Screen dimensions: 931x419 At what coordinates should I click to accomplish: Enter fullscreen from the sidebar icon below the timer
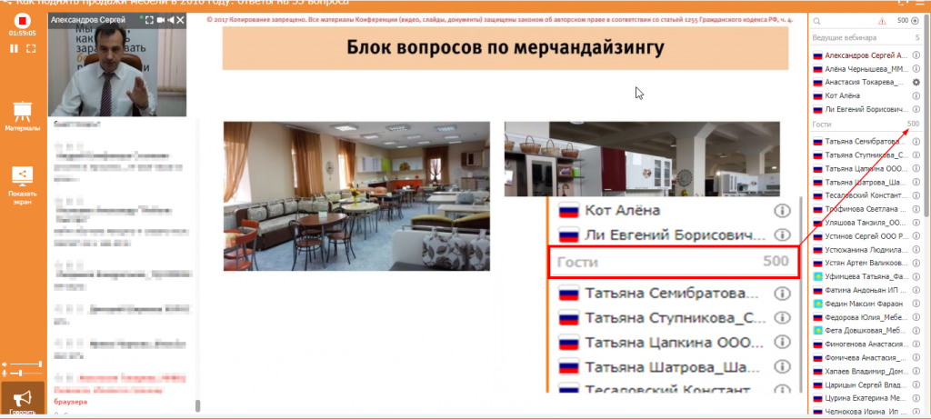32,48
